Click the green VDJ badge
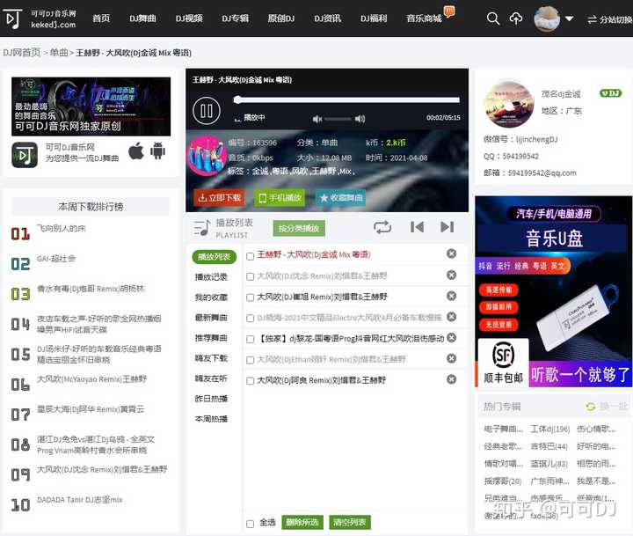The image size is (633, 536). (610, 93)
